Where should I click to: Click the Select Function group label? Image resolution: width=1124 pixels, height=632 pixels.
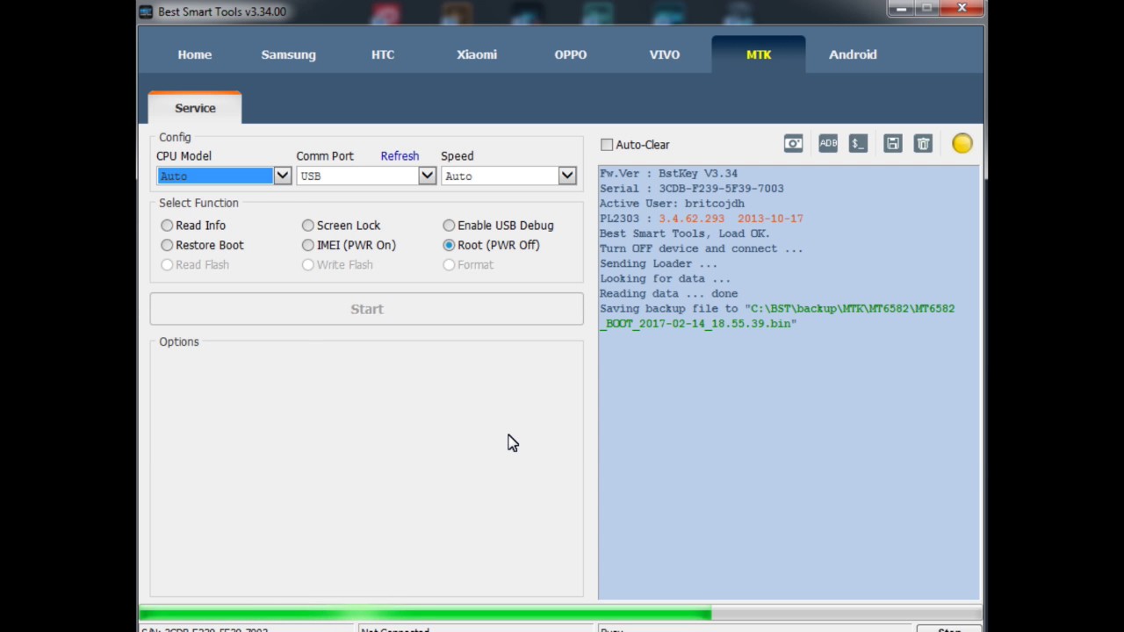tap(198, 203)
